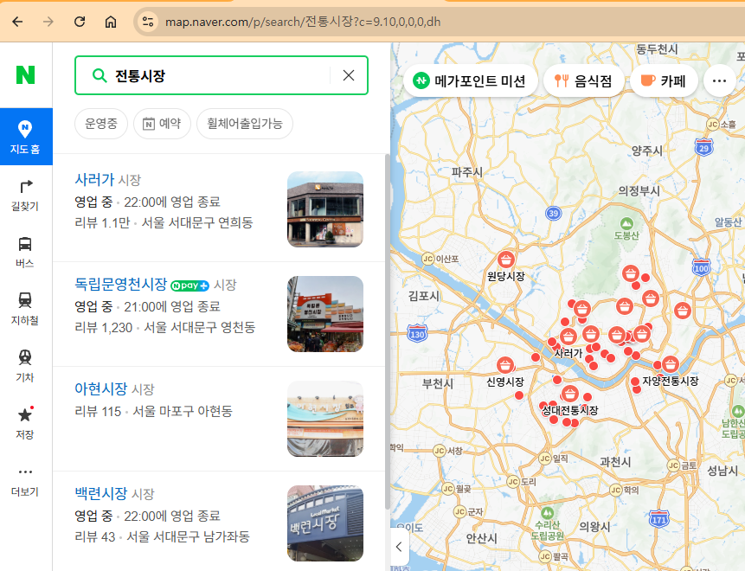Click the browser home button

[x=110, y=22]
